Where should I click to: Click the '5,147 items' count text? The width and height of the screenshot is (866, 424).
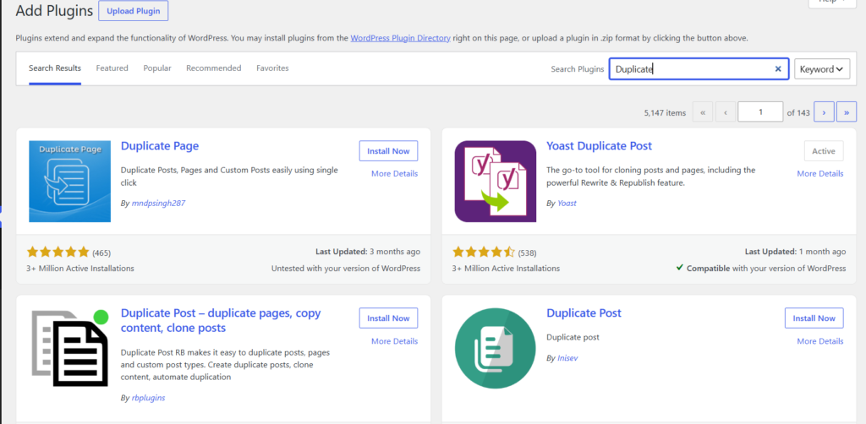coord(665,112)
